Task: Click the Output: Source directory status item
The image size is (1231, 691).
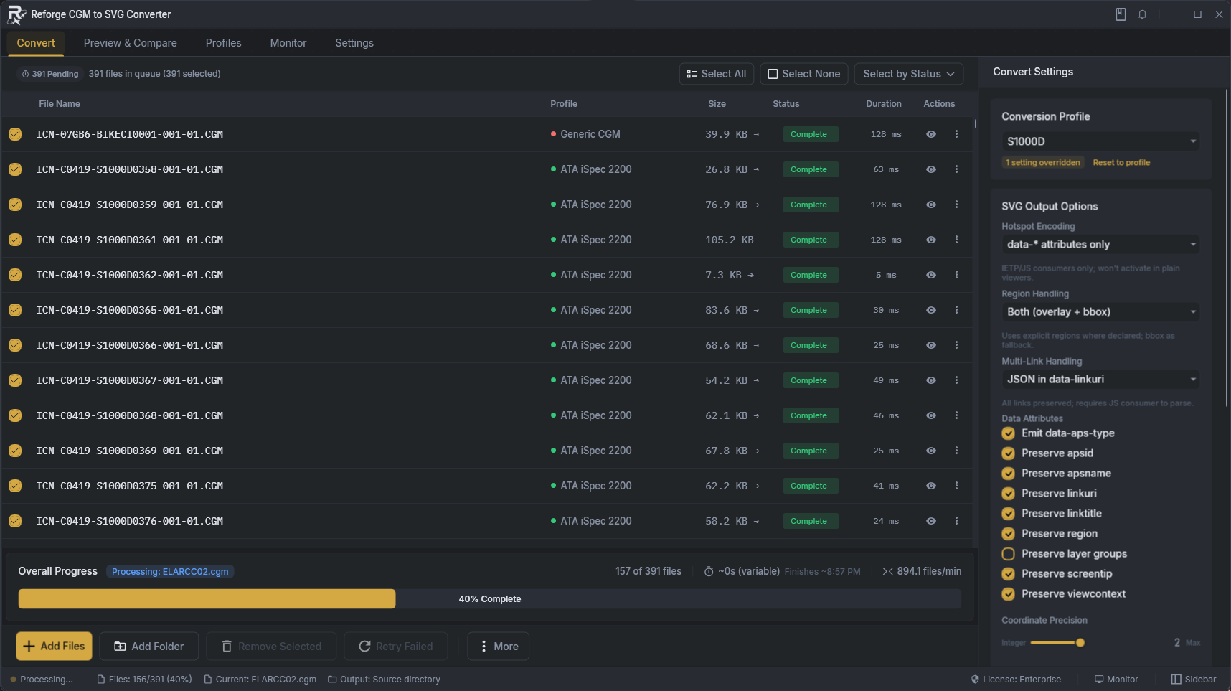Action: (384, 680)
